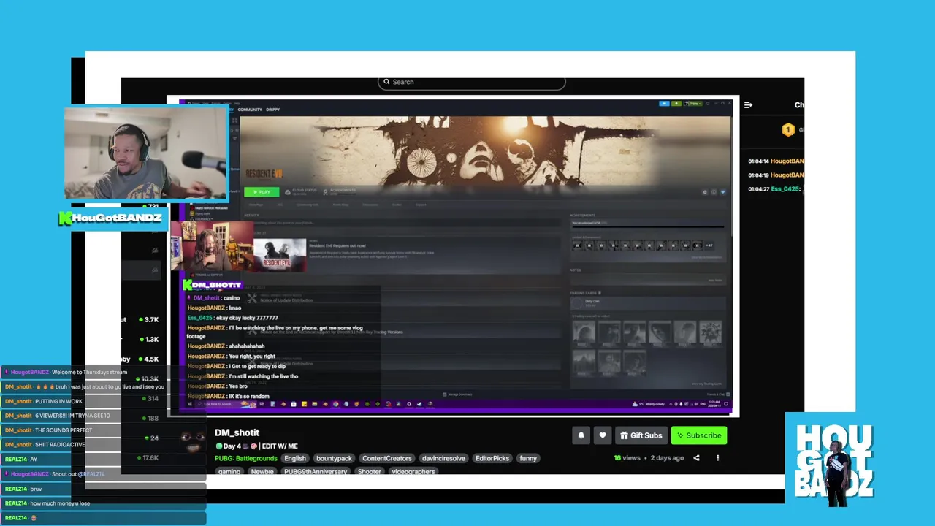935x526 pixels.
Task: Click the weather widget in the streamed taskbar
Action: click(x=649, y=404)
